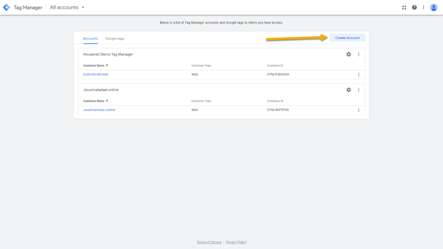
Task: Select the Accounts tab
Action: (90, 39)
